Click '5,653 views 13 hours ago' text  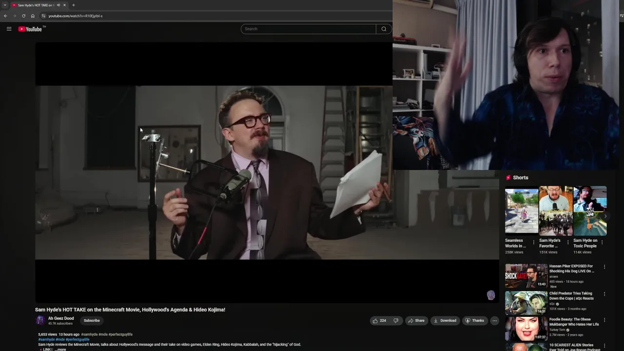pyautogui.click(x=58, y=334)
